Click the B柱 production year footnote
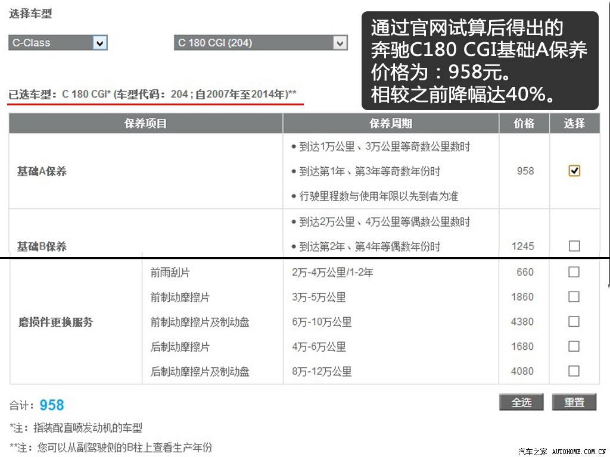 [111, 447]
